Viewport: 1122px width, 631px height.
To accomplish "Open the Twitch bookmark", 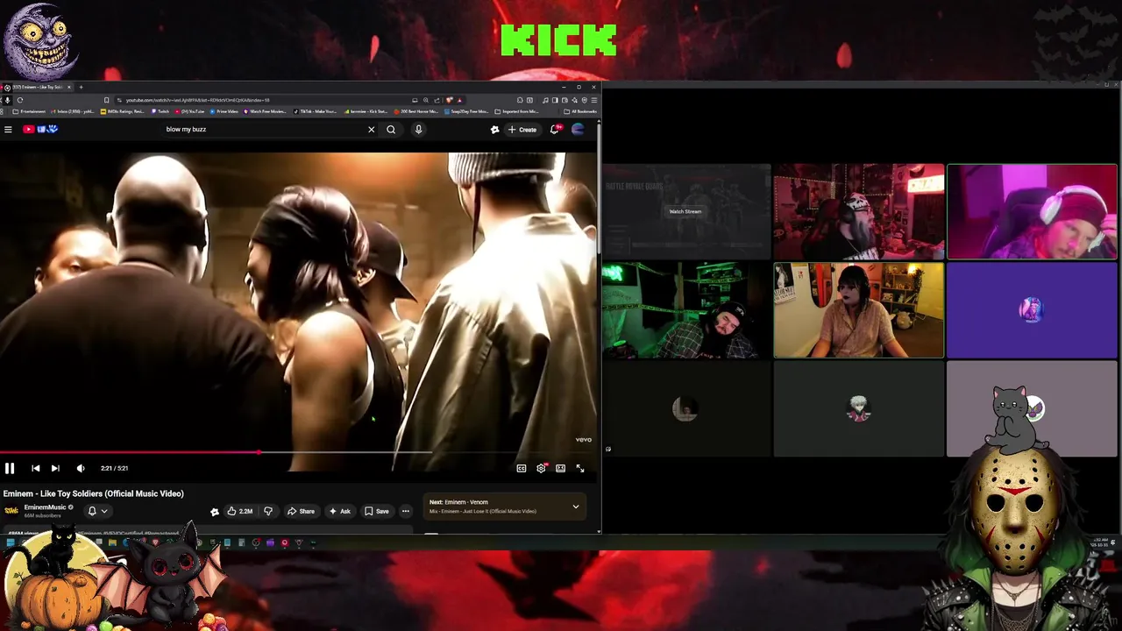I will click(160, 111).
